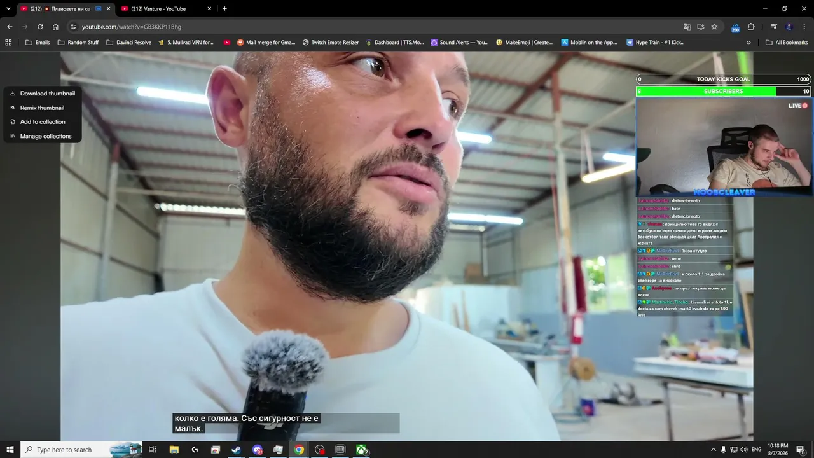Bookmark this page with the star icon
The width and height of the screenshot is (814, 458).
[714, 27]
